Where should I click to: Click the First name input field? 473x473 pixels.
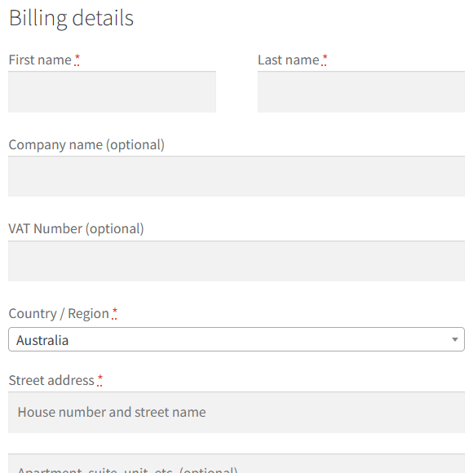(x=112, y=92)
